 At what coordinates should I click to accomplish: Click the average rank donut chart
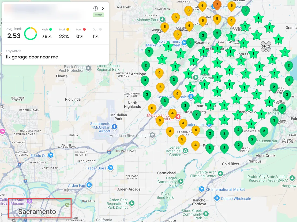(31, 34)
